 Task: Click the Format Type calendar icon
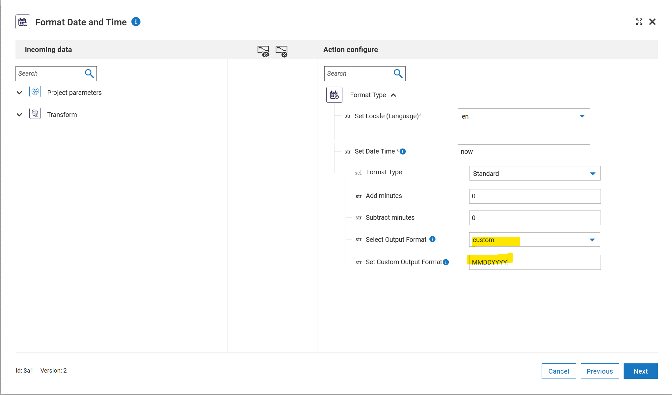pos(334,95)
